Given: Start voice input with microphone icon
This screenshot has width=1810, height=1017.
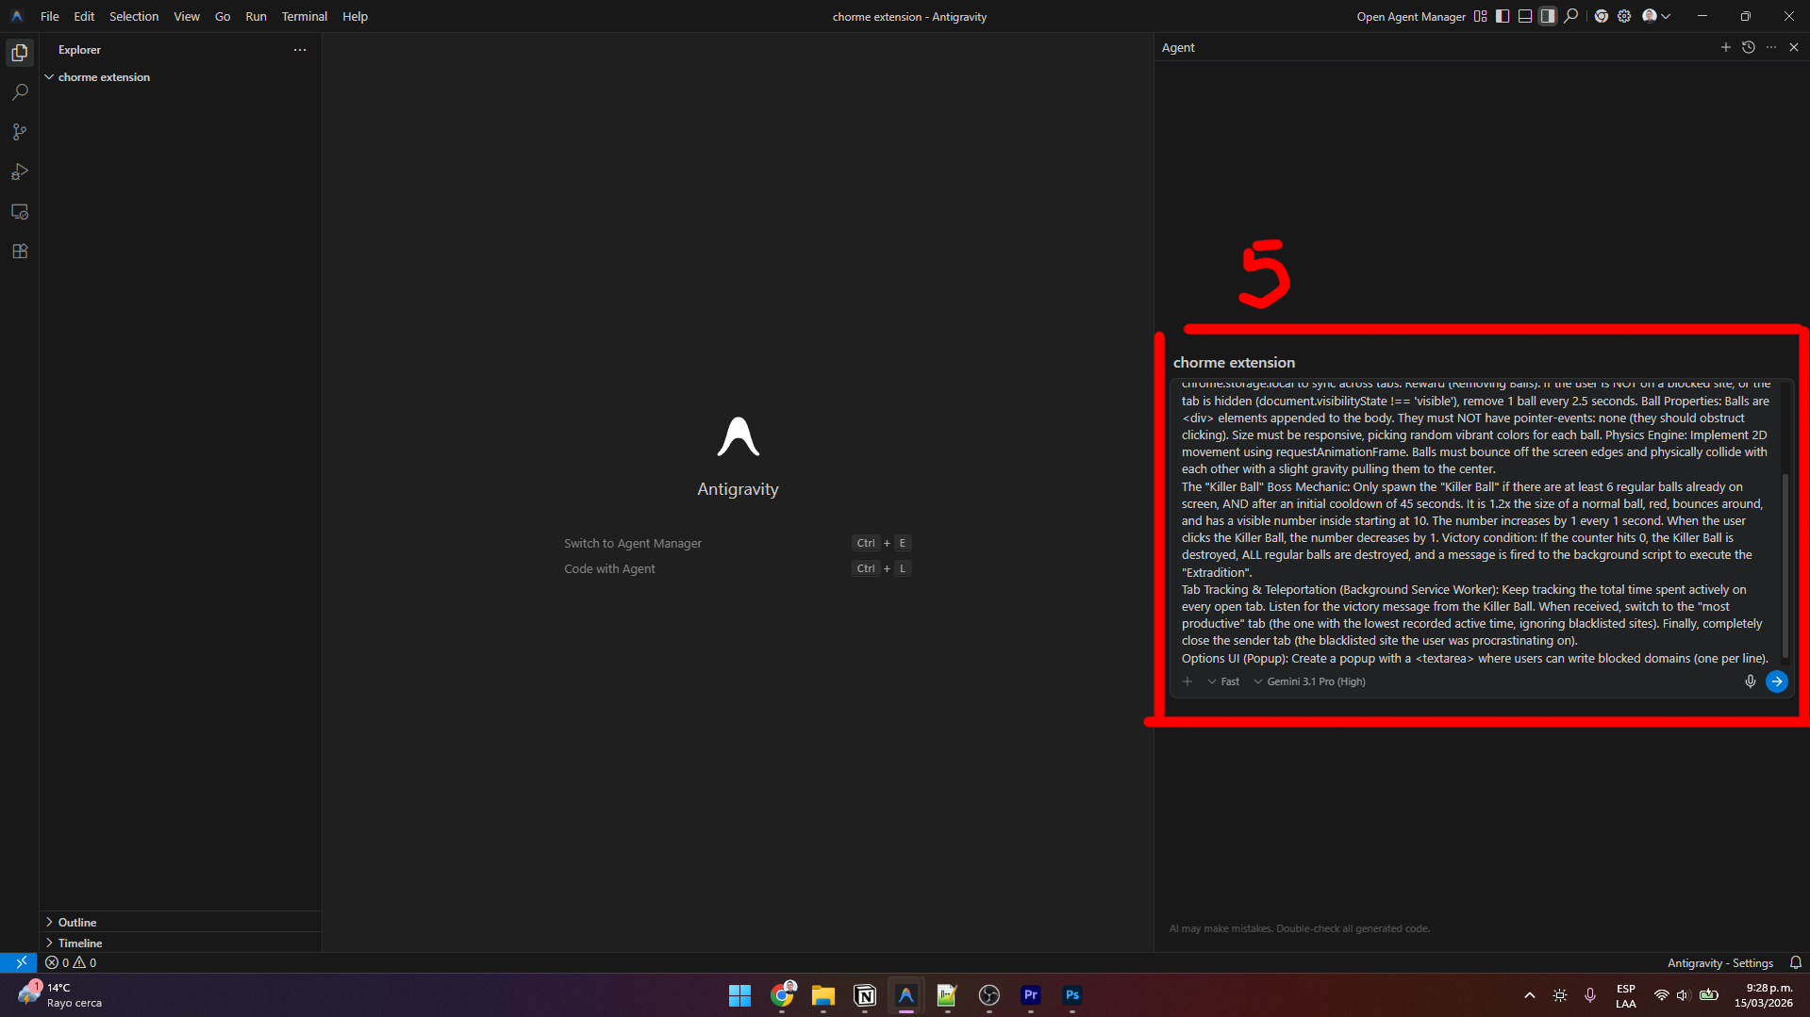Looking at the screenshot, I should [1751, 681].
